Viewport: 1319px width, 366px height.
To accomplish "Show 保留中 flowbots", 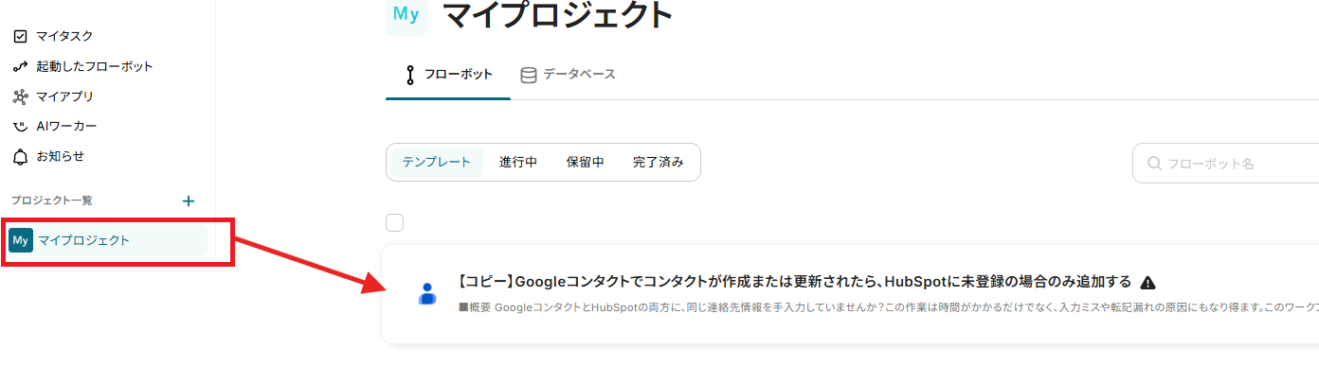I will coord(585,163).
